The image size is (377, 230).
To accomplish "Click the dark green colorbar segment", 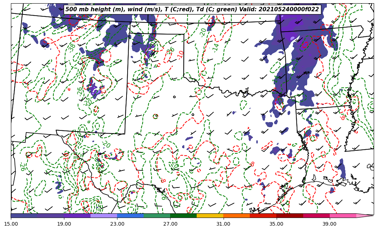I will pyautogui.click(x=183, y=215).
